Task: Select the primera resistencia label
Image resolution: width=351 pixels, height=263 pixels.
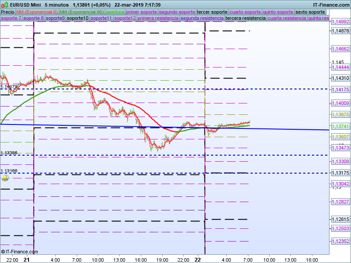Action: (x=158, y=18)
